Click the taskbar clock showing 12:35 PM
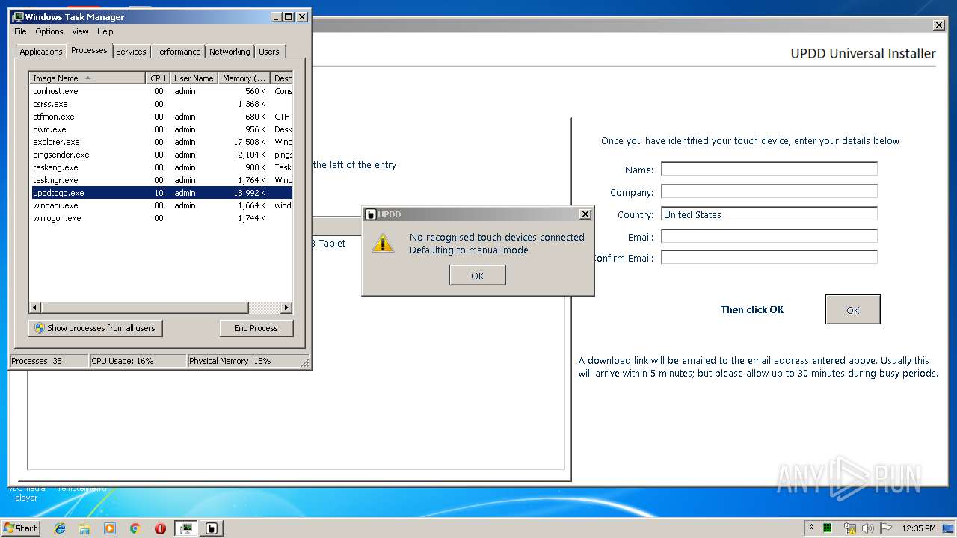The height and width of the screenshot is (538, 957). (919, 528)
